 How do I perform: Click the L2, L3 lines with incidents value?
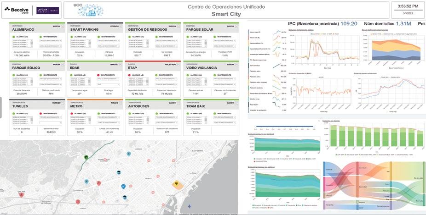point(108,132)
